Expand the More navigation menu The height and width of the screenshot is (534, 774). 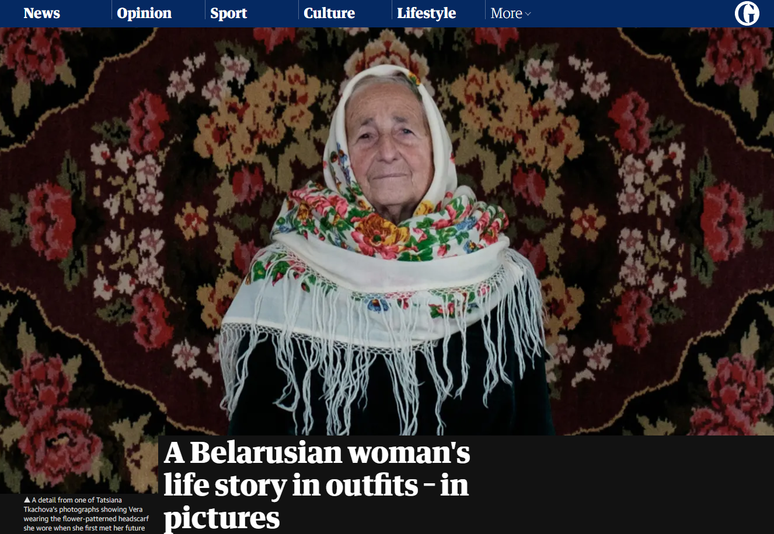pyautogui.click(x=511, y=13)
